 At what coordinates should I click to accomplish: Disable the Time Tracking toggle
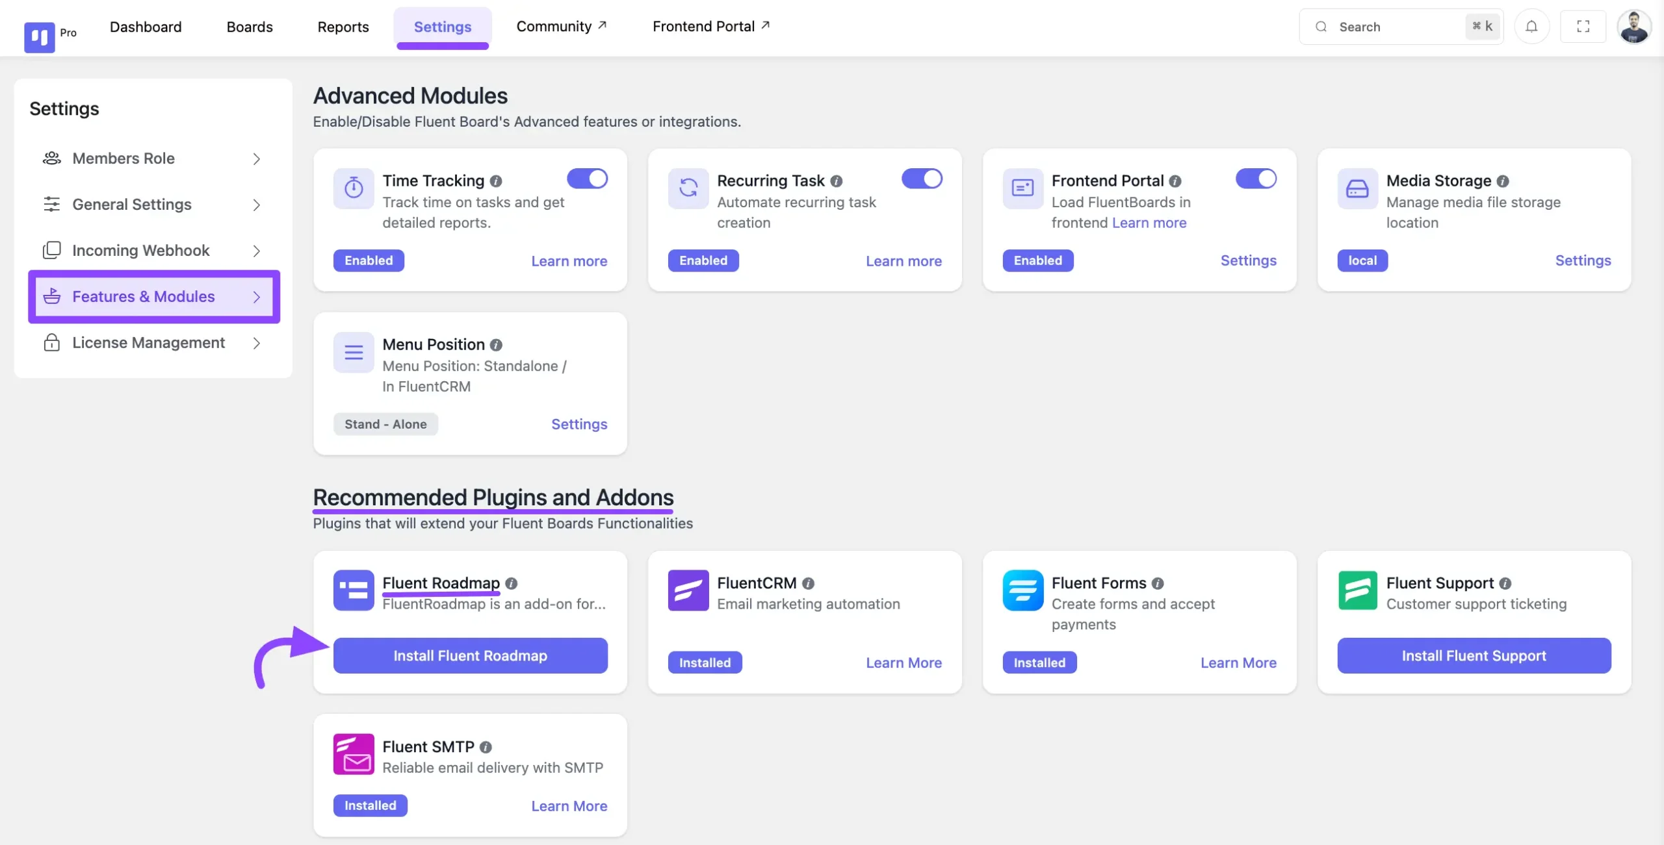click(587, 179)
